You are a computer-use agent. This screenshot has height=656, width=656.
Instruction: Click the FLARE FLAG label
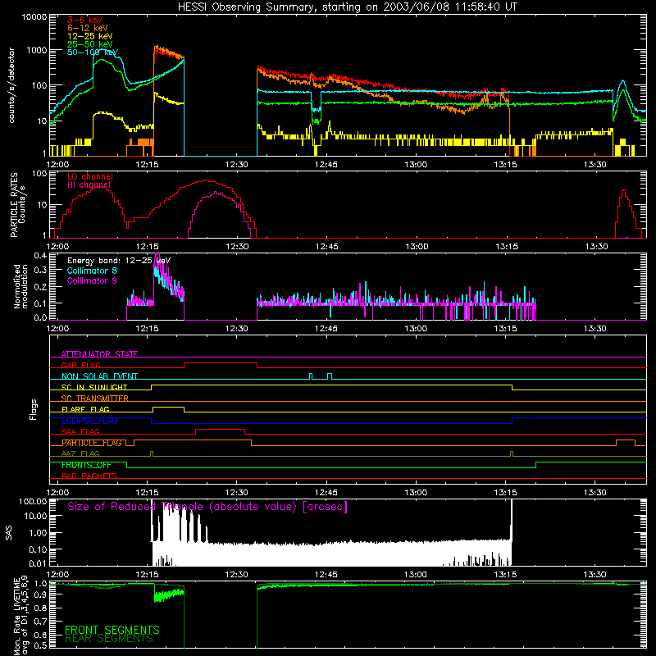[85, 409]
